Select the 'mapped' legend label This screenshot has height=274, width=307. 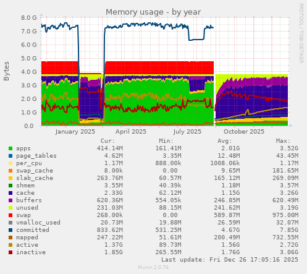pyautogui.click(x=27, y=238)
